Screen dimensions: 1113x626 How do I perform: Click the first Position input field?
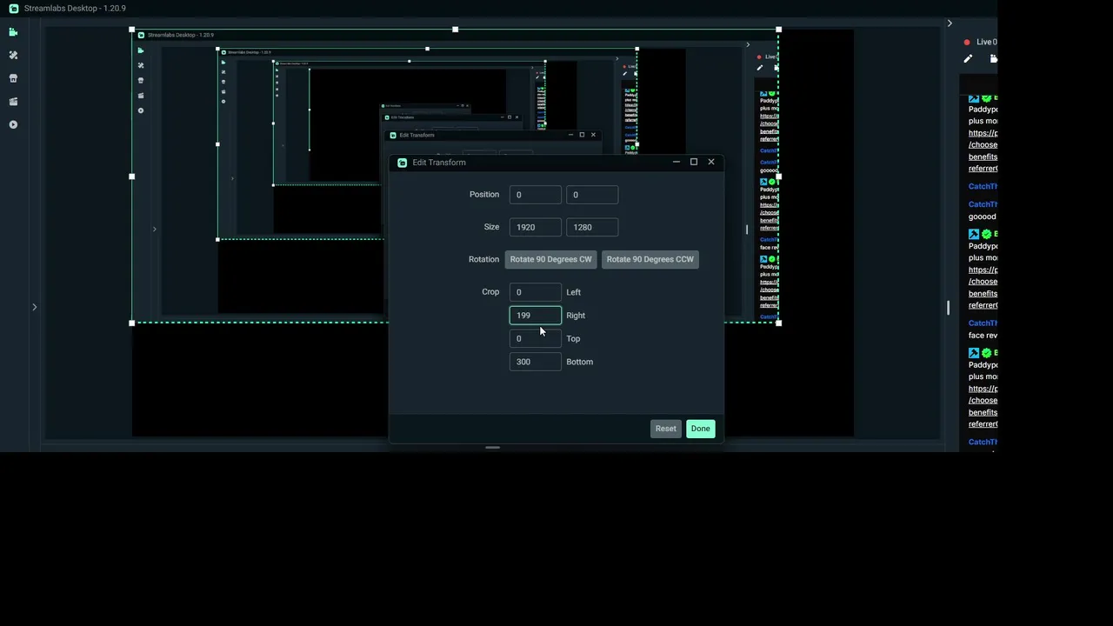click(x=536, y=195)
